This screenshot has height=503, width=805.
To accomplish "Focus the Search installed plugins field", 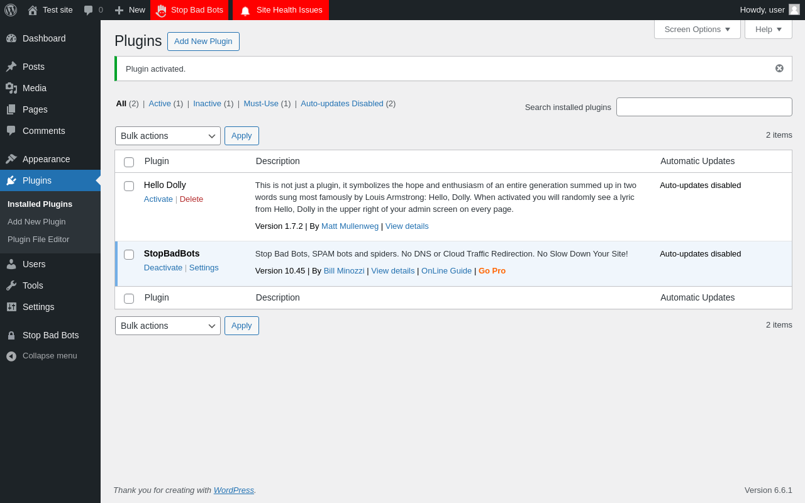I will (x=704, y=107).
